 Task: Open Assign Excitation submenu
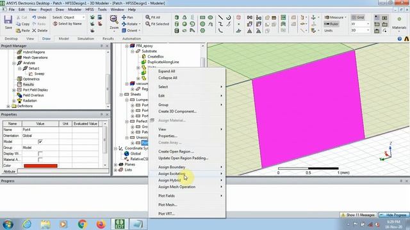(x=187, y=174)
